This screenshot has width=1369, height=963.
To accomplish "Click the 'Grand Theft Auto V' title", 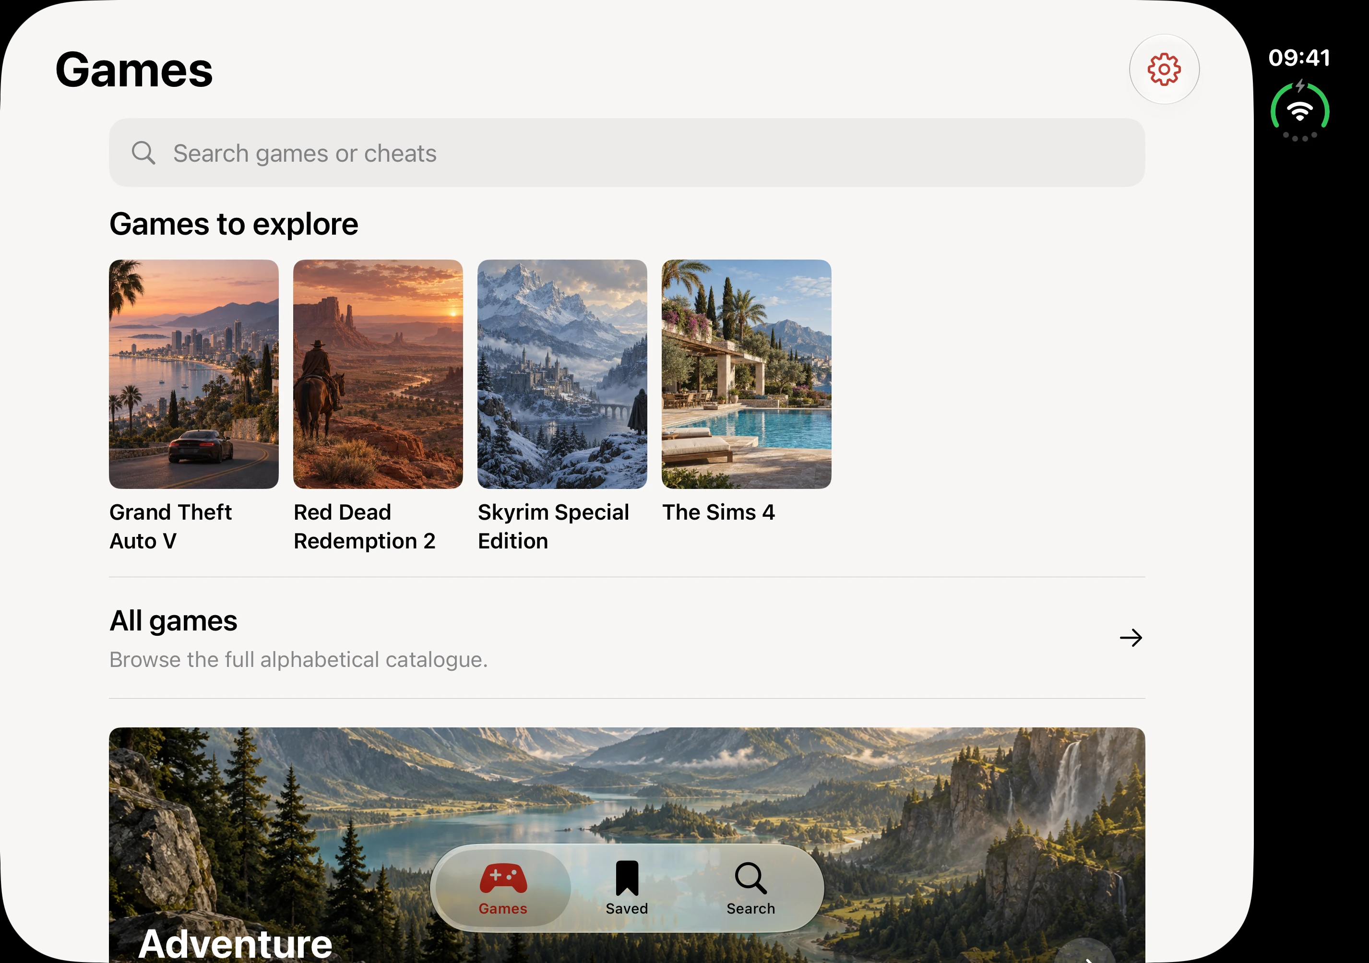I will (x=170, y=526).
